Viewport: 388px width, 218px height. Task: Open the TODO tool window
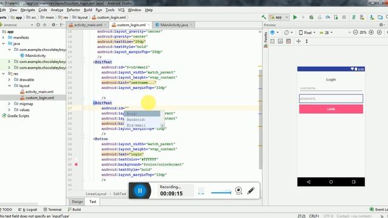coord(6,210)
